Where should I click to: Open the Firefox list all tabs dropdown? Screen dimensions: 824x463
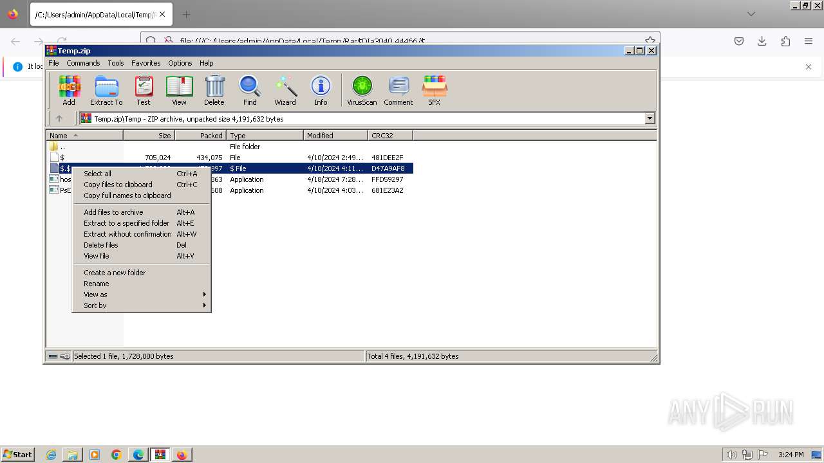[751, 14]
